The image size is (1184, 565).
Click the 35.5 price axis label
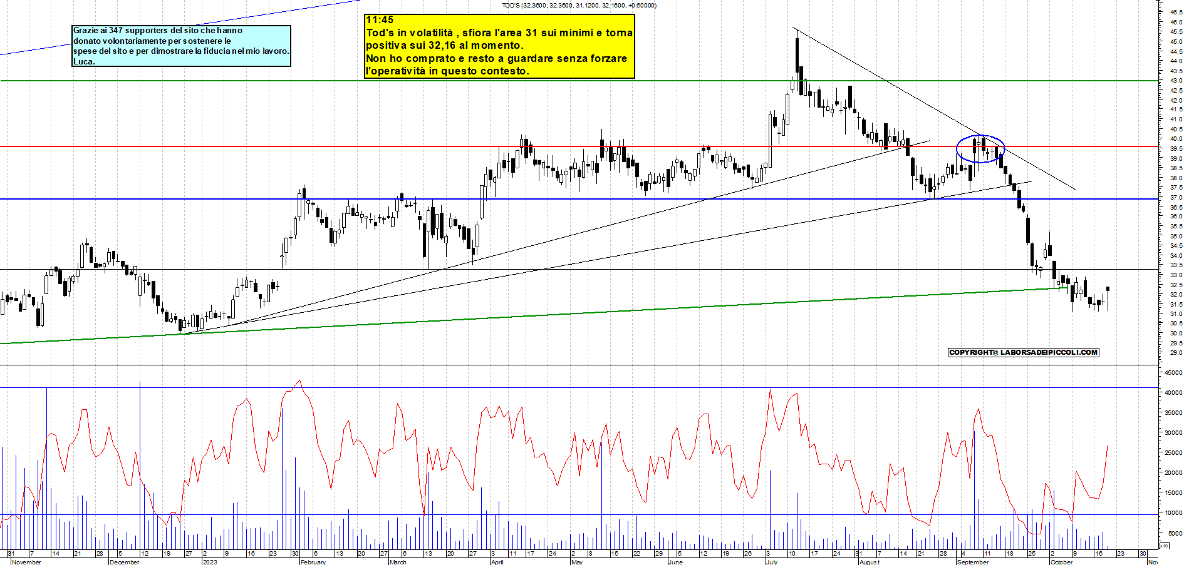[1176, 227]
